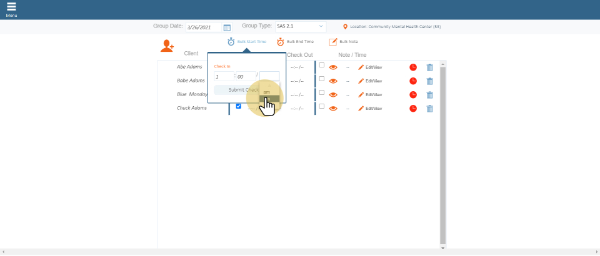The image size is (600, 256).
Task: Toggle eye icon in Abe Adams row
Action: pyautogui.click(x=333, y=67)
